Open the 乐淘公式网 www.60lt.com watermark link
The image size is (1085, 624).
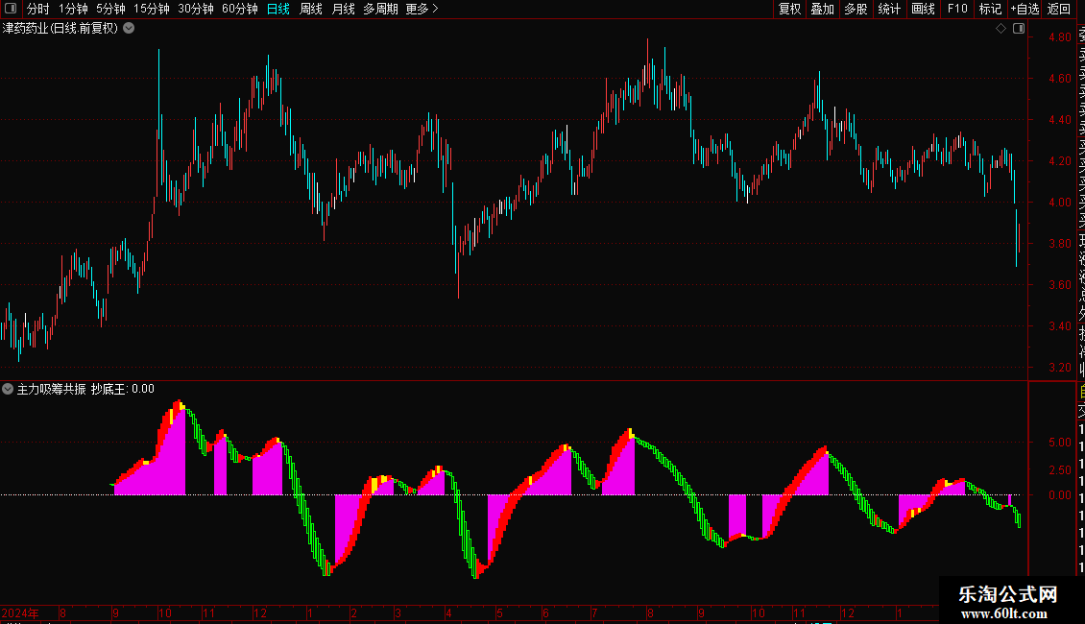coord(1007,602)
